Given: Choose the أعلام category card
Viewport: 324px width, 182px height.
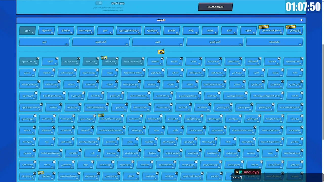Looking at the screenshot, I should click(229, 31).
